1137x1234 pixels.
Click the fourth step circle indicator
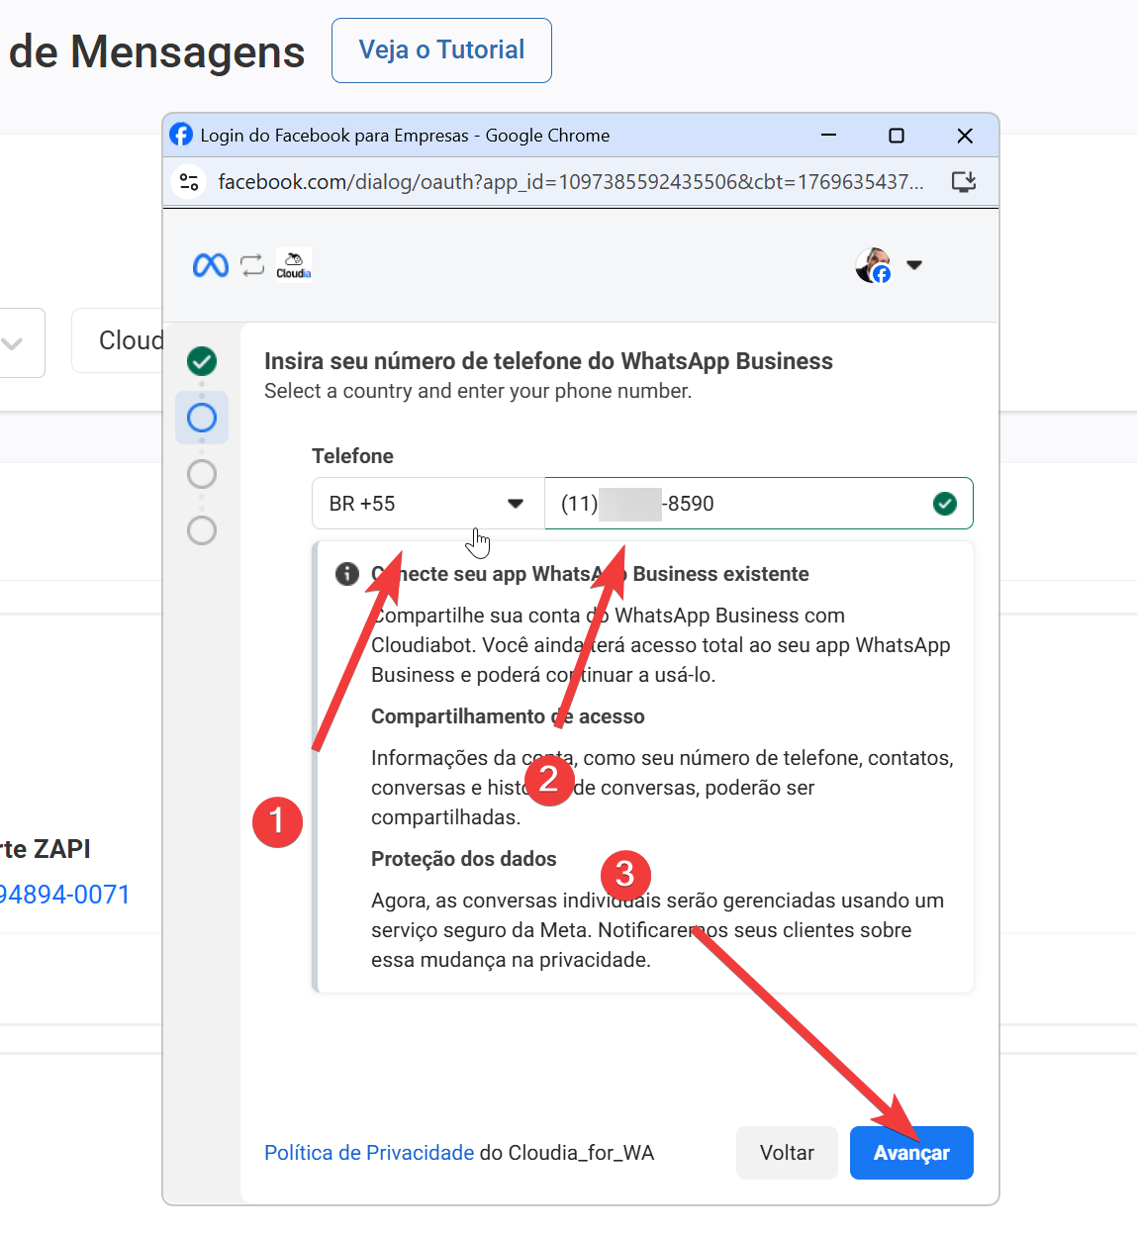202,530
